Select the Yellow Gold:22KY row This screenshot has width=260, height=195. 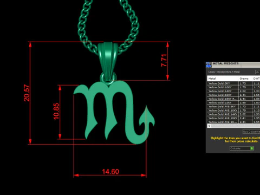tap(233, 103)
